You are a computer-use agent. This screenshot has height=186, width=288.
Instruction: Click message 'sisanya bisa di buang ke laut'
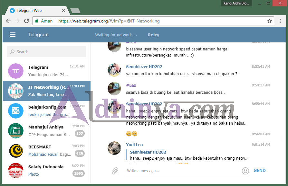(175, 93)
